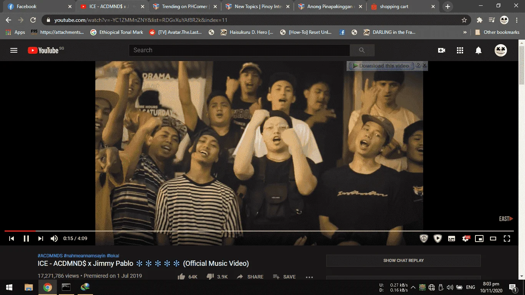Click the #ACDMNDS hashtag link
Viewport: 525px width, 295px height.
tap(50, 256)
